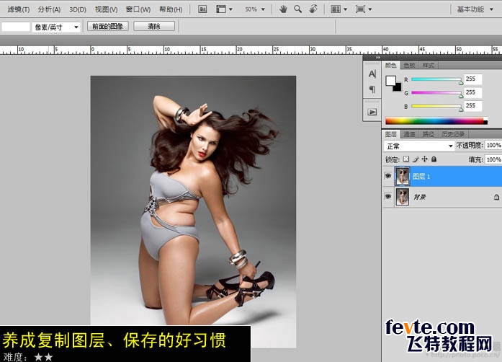The image size is (502, 362).
Task: Open the Arrange Documents icon menu
Action: pos(339,9)
